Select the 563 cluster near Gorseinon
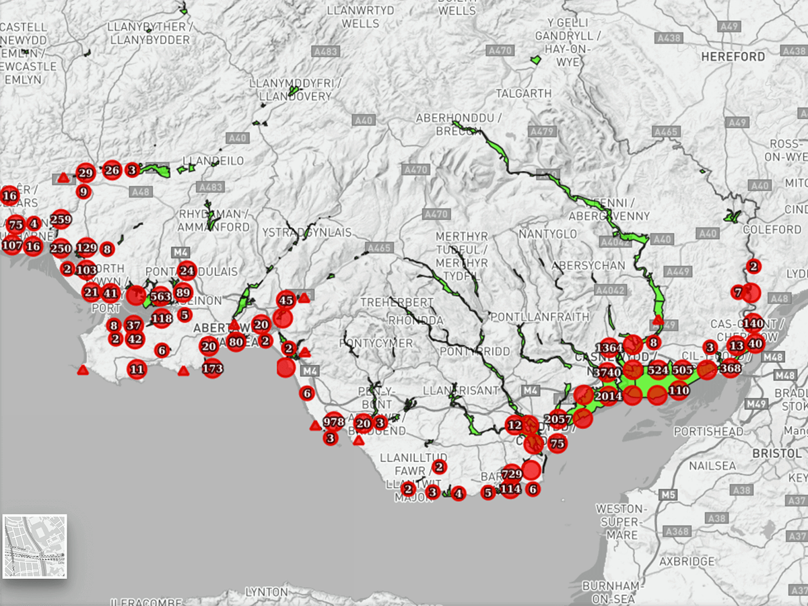 [x=162, y=296]
